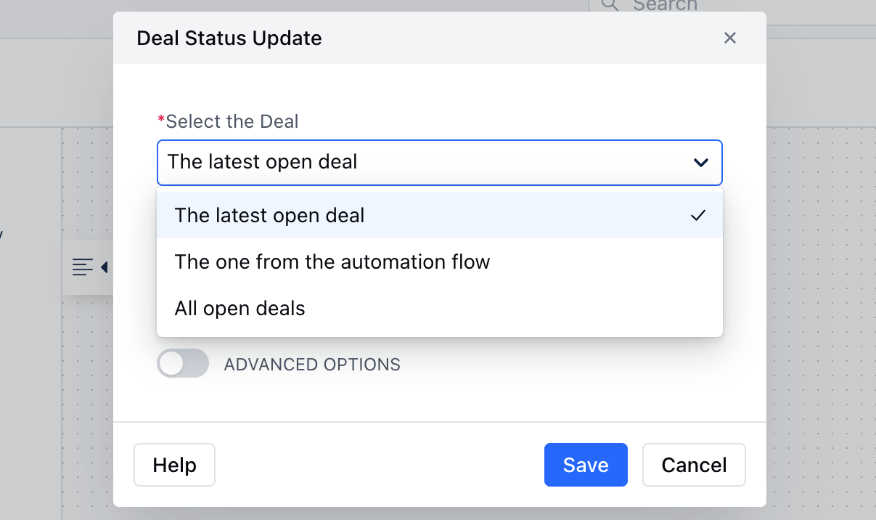Click the search magnifier icon
This screenshot has height=520, width=876.
click(x=610, y=4)
